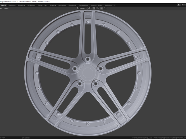Click the transform orientation axes icon

coord(78,8)
